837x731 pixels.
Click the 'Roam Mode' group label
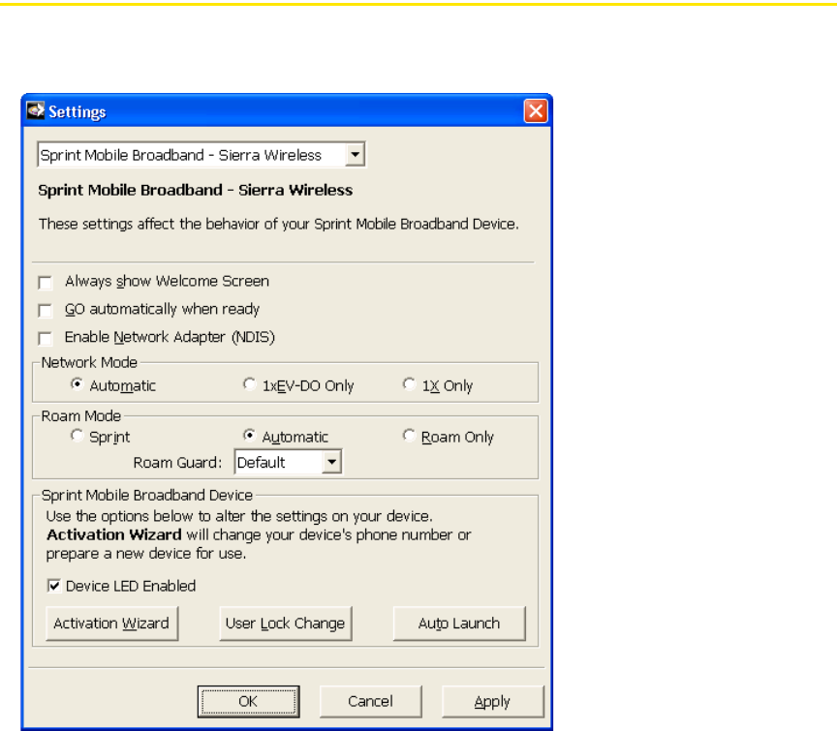[x=81, y=416]
